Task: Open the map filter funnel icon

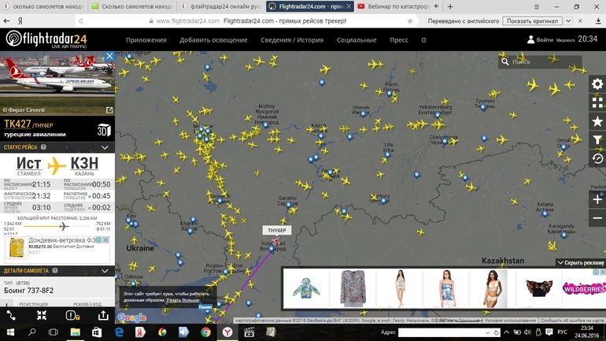Action: [597, 140]
